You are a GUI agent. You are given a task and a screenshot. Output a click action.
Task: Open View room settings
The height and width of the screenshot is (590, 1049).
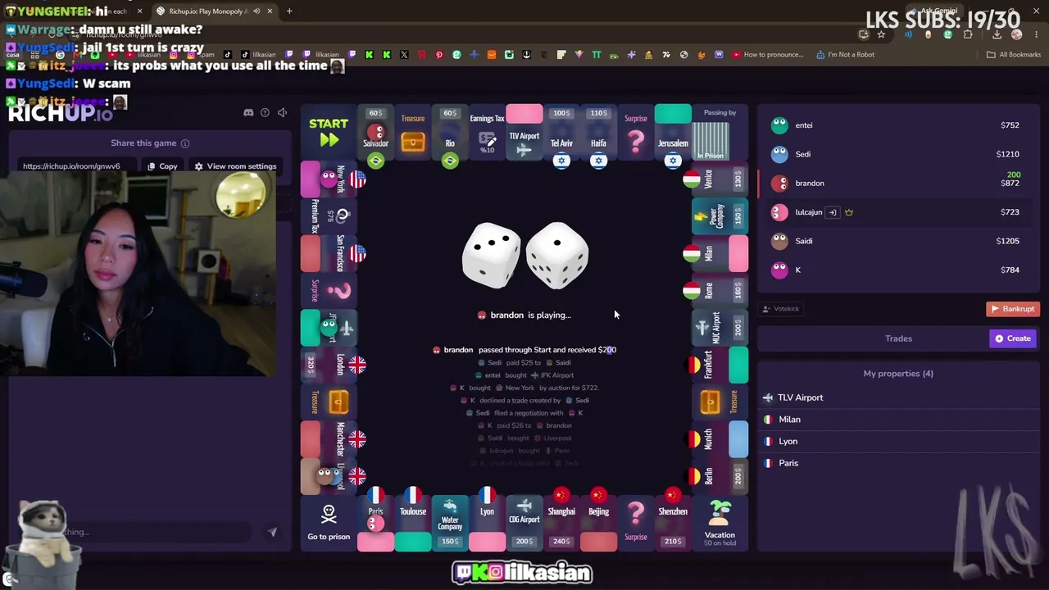[x=234, y=166]
